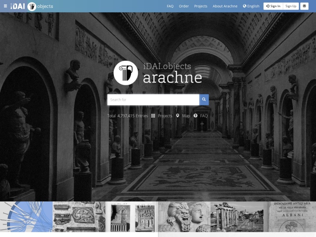Click the FAQ link below the search bar
This screenshot has width=316, height=237.
click(x=201, y=116)
